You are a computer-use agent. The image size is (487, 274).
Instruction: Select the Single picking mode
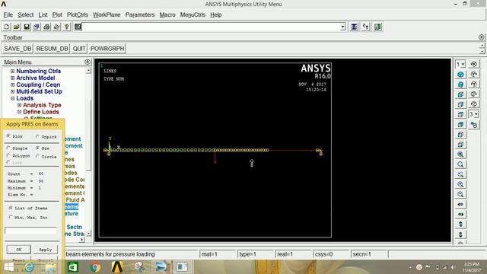coord(8,148)
